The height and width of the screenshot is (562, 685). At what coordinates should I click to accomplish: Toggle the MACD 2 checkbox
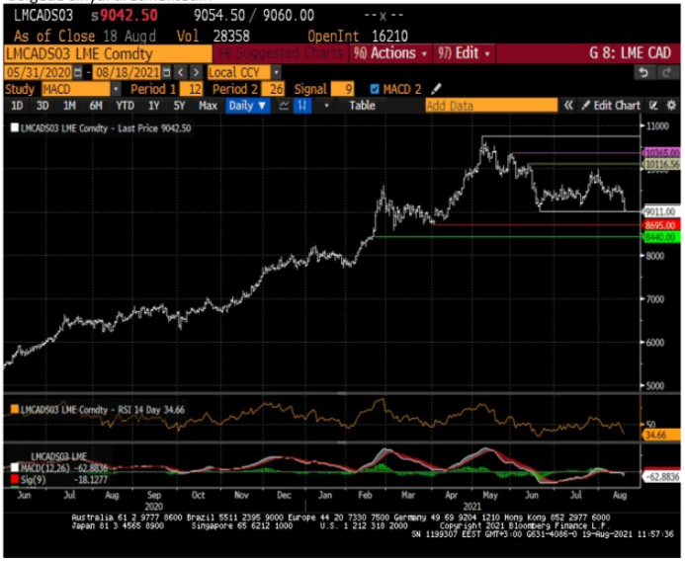[x=375, y=89]
